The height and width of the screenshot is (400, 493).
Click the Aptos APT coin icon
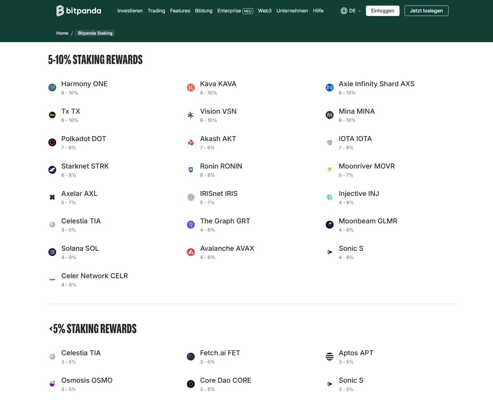click(330, 357)
